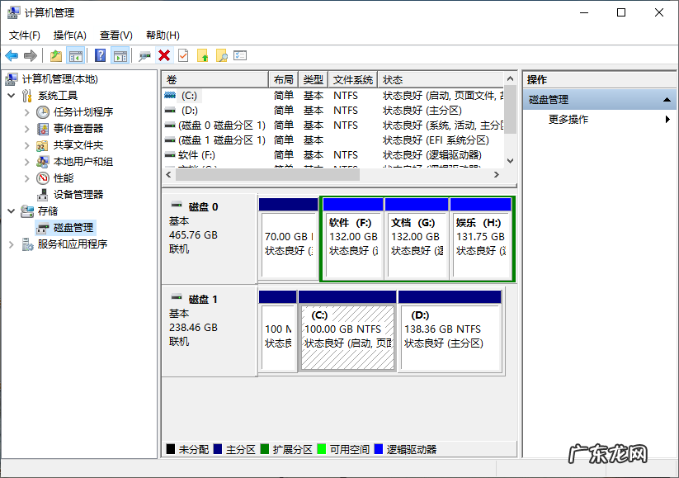Click the 事件查看器 icon in the tree

coord(43,128)
